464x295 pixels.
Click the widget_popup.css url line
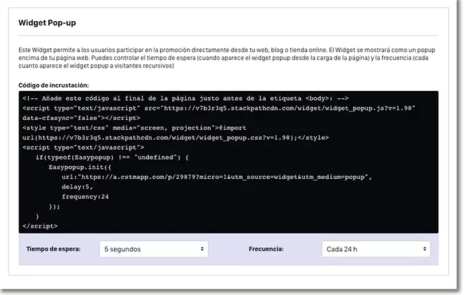(176, 138)
